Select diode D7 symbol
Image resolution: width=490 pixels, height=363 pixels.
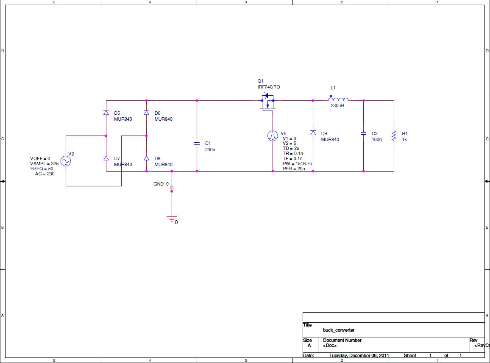106,158
